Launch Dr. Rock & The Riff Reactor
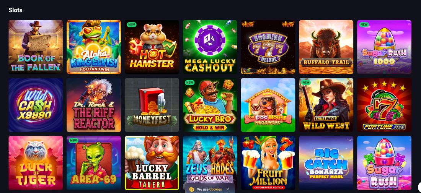Screen dimensions: 421x193 point(94,105)
